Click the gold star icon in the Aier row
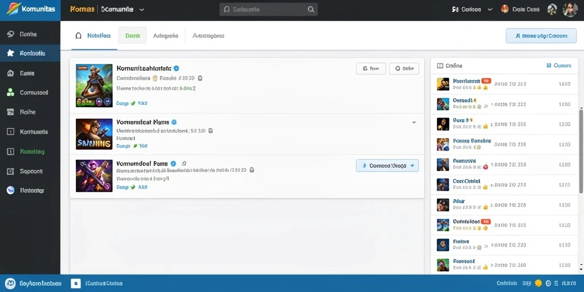Screen dimensions: 584x292 [485, 206]
